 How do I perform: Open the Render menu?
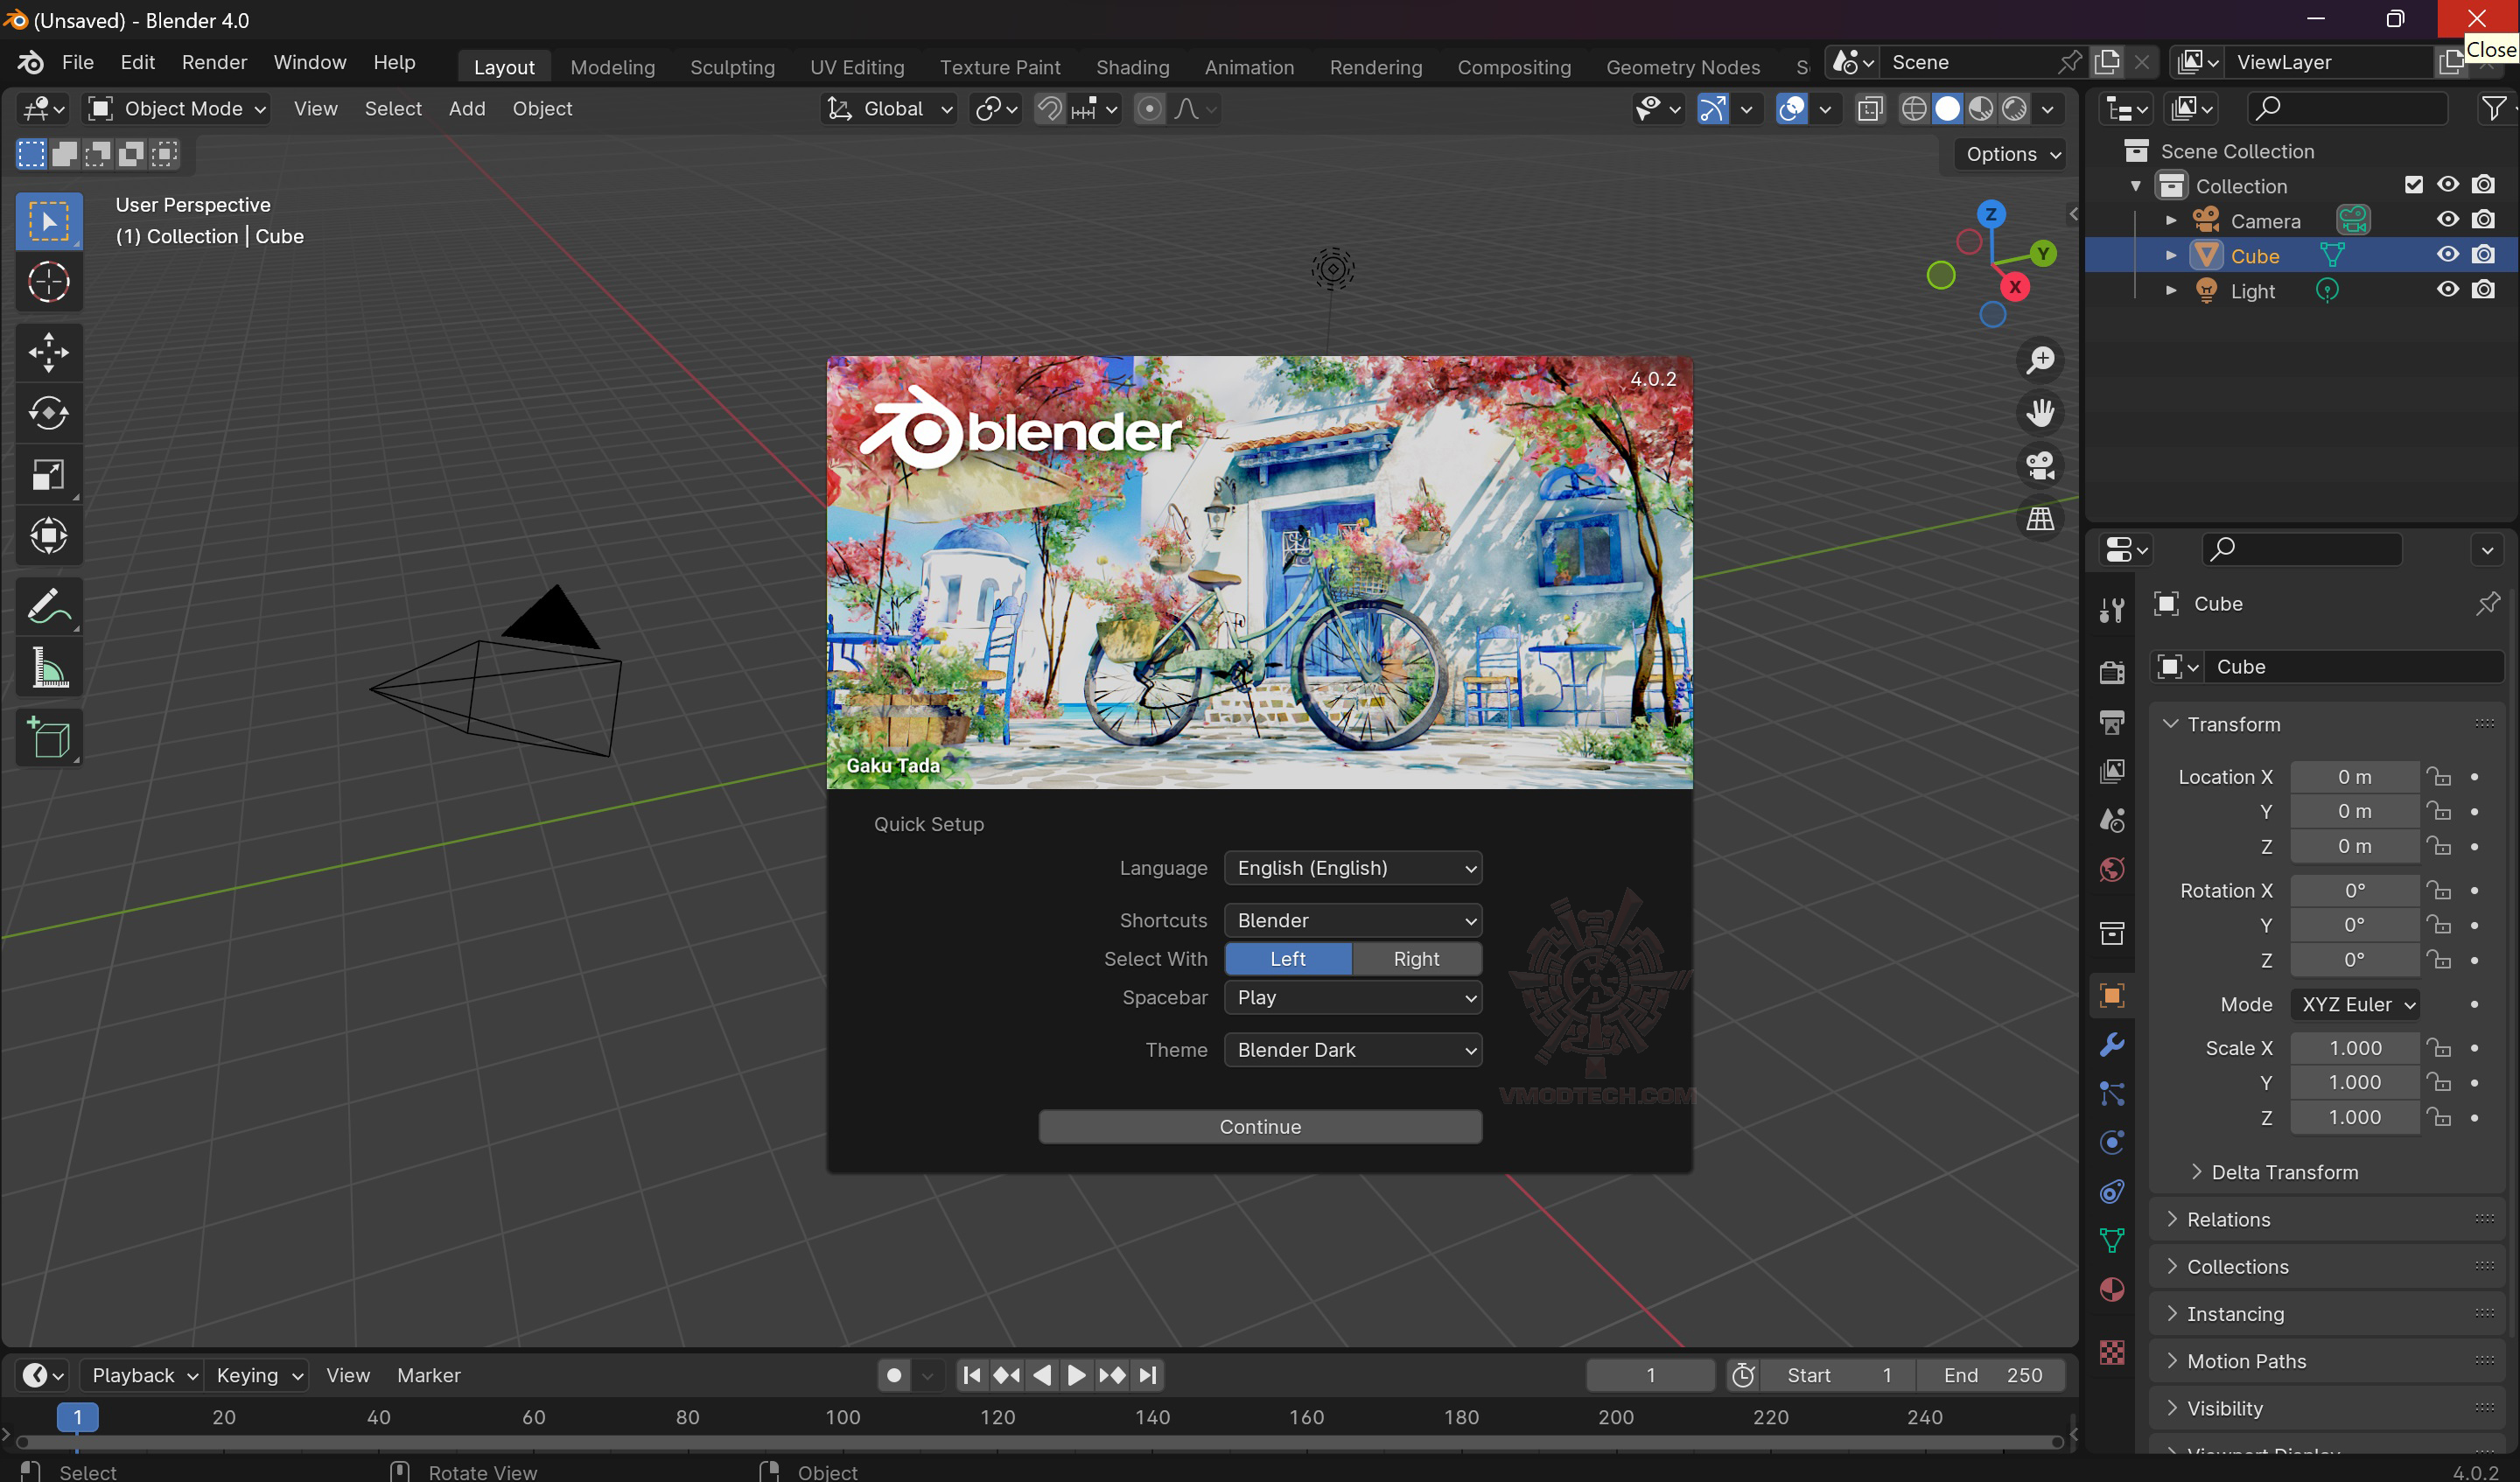pyautogui.click(x=214, y=62)
